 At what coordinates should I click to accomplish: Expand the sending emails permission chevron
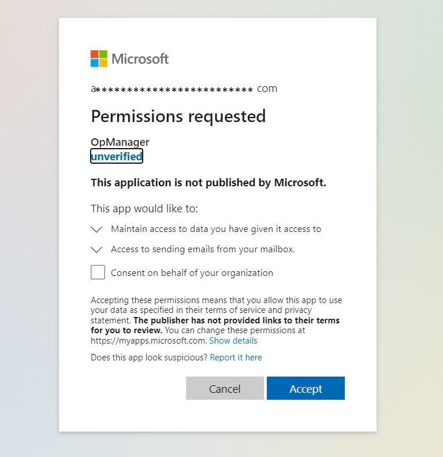point(97,250)
